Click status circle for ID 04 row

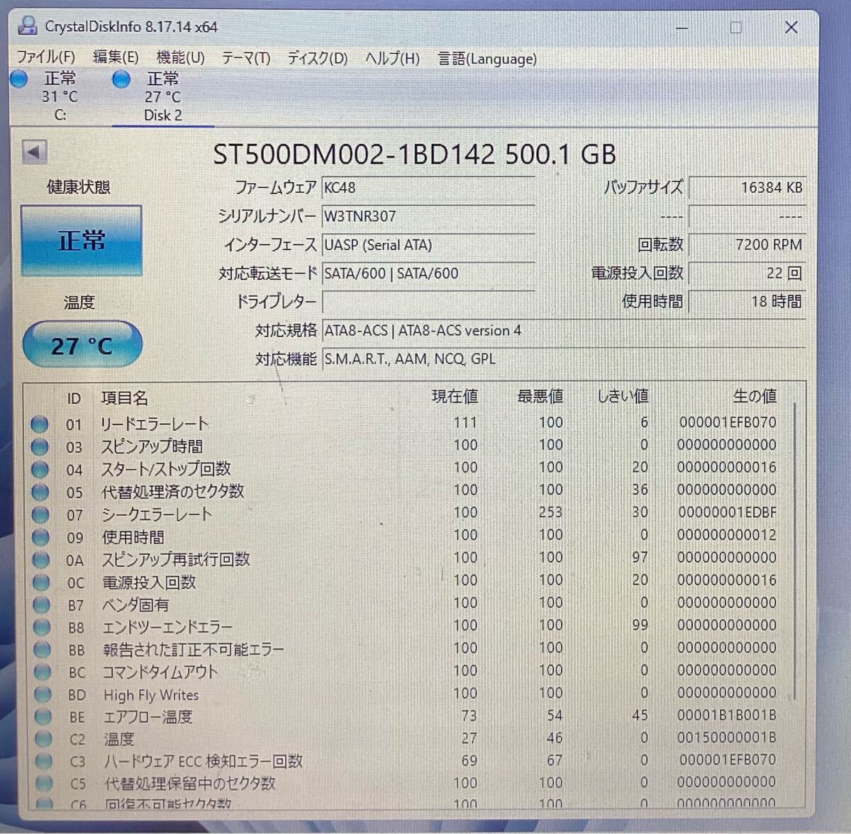click(40, 470)
